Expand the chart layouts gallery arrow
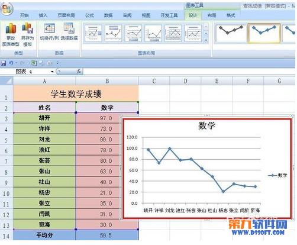The image size is (297, 245). pos(205,40)
